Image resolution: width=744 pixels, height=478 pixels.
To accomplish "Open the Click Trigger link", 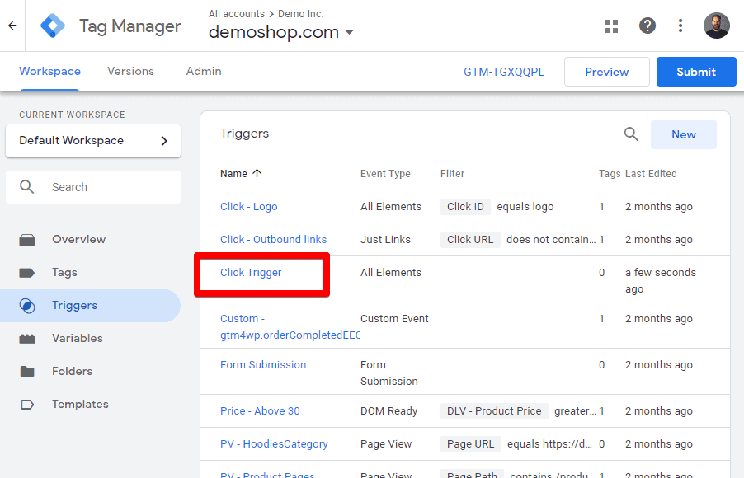I will 251,273.
